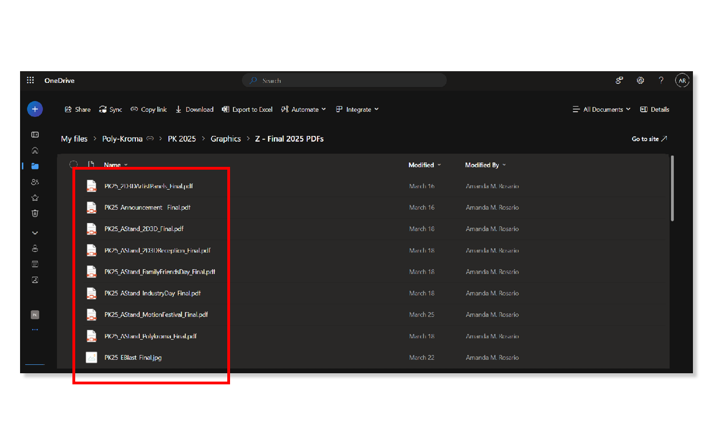Click image icon of PK25_EBlast_Final.jpg
713x445 pixels.
91,358
